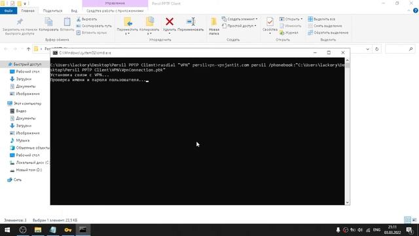Open Documents under Quick access
419x236 pixels.
(23, 87)
